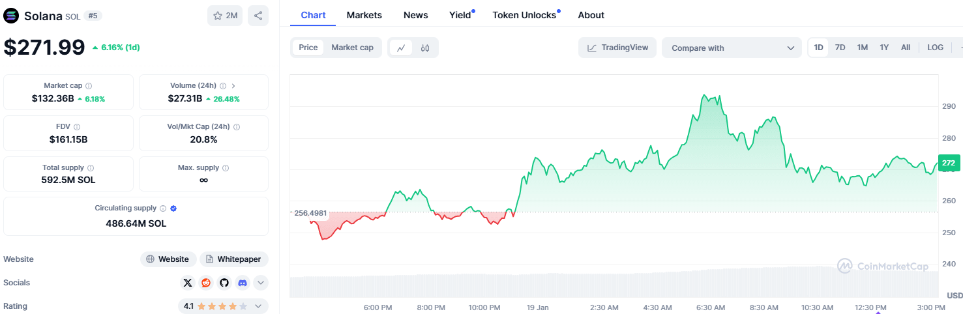This screenshot has height=314, width=963.
Task: Open the About tab
Action: pos(591,15)
